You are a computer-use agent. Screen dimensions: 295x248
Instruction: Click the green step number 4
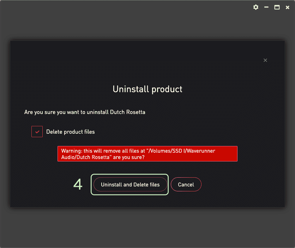(x=78, y=184)
